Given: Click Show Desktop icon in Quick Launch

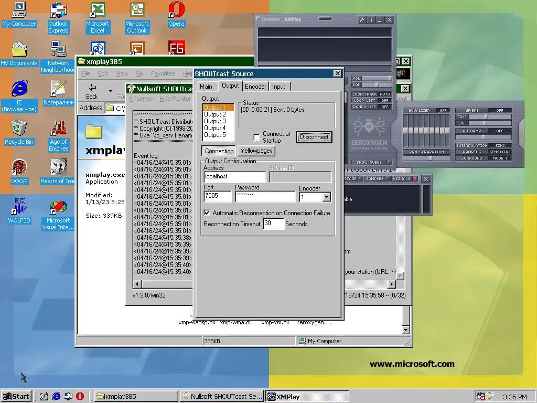Looking at the screenshot, I should (44, 396).
